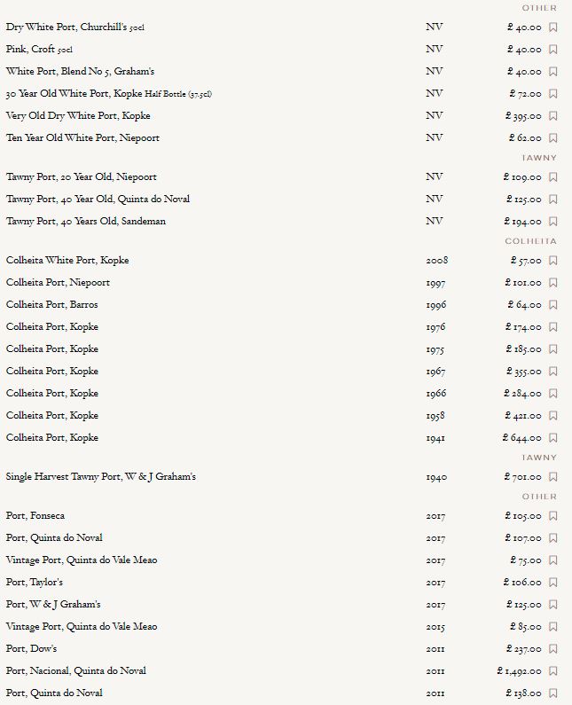Image resolution: width=572 pixels, height=705 pixels.
Task: Bookmark the 1967 Colheita Port, Kopke
Action: [x=553, y=372]
